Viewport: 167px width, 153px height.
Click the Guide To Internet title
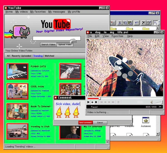[41, 106]
